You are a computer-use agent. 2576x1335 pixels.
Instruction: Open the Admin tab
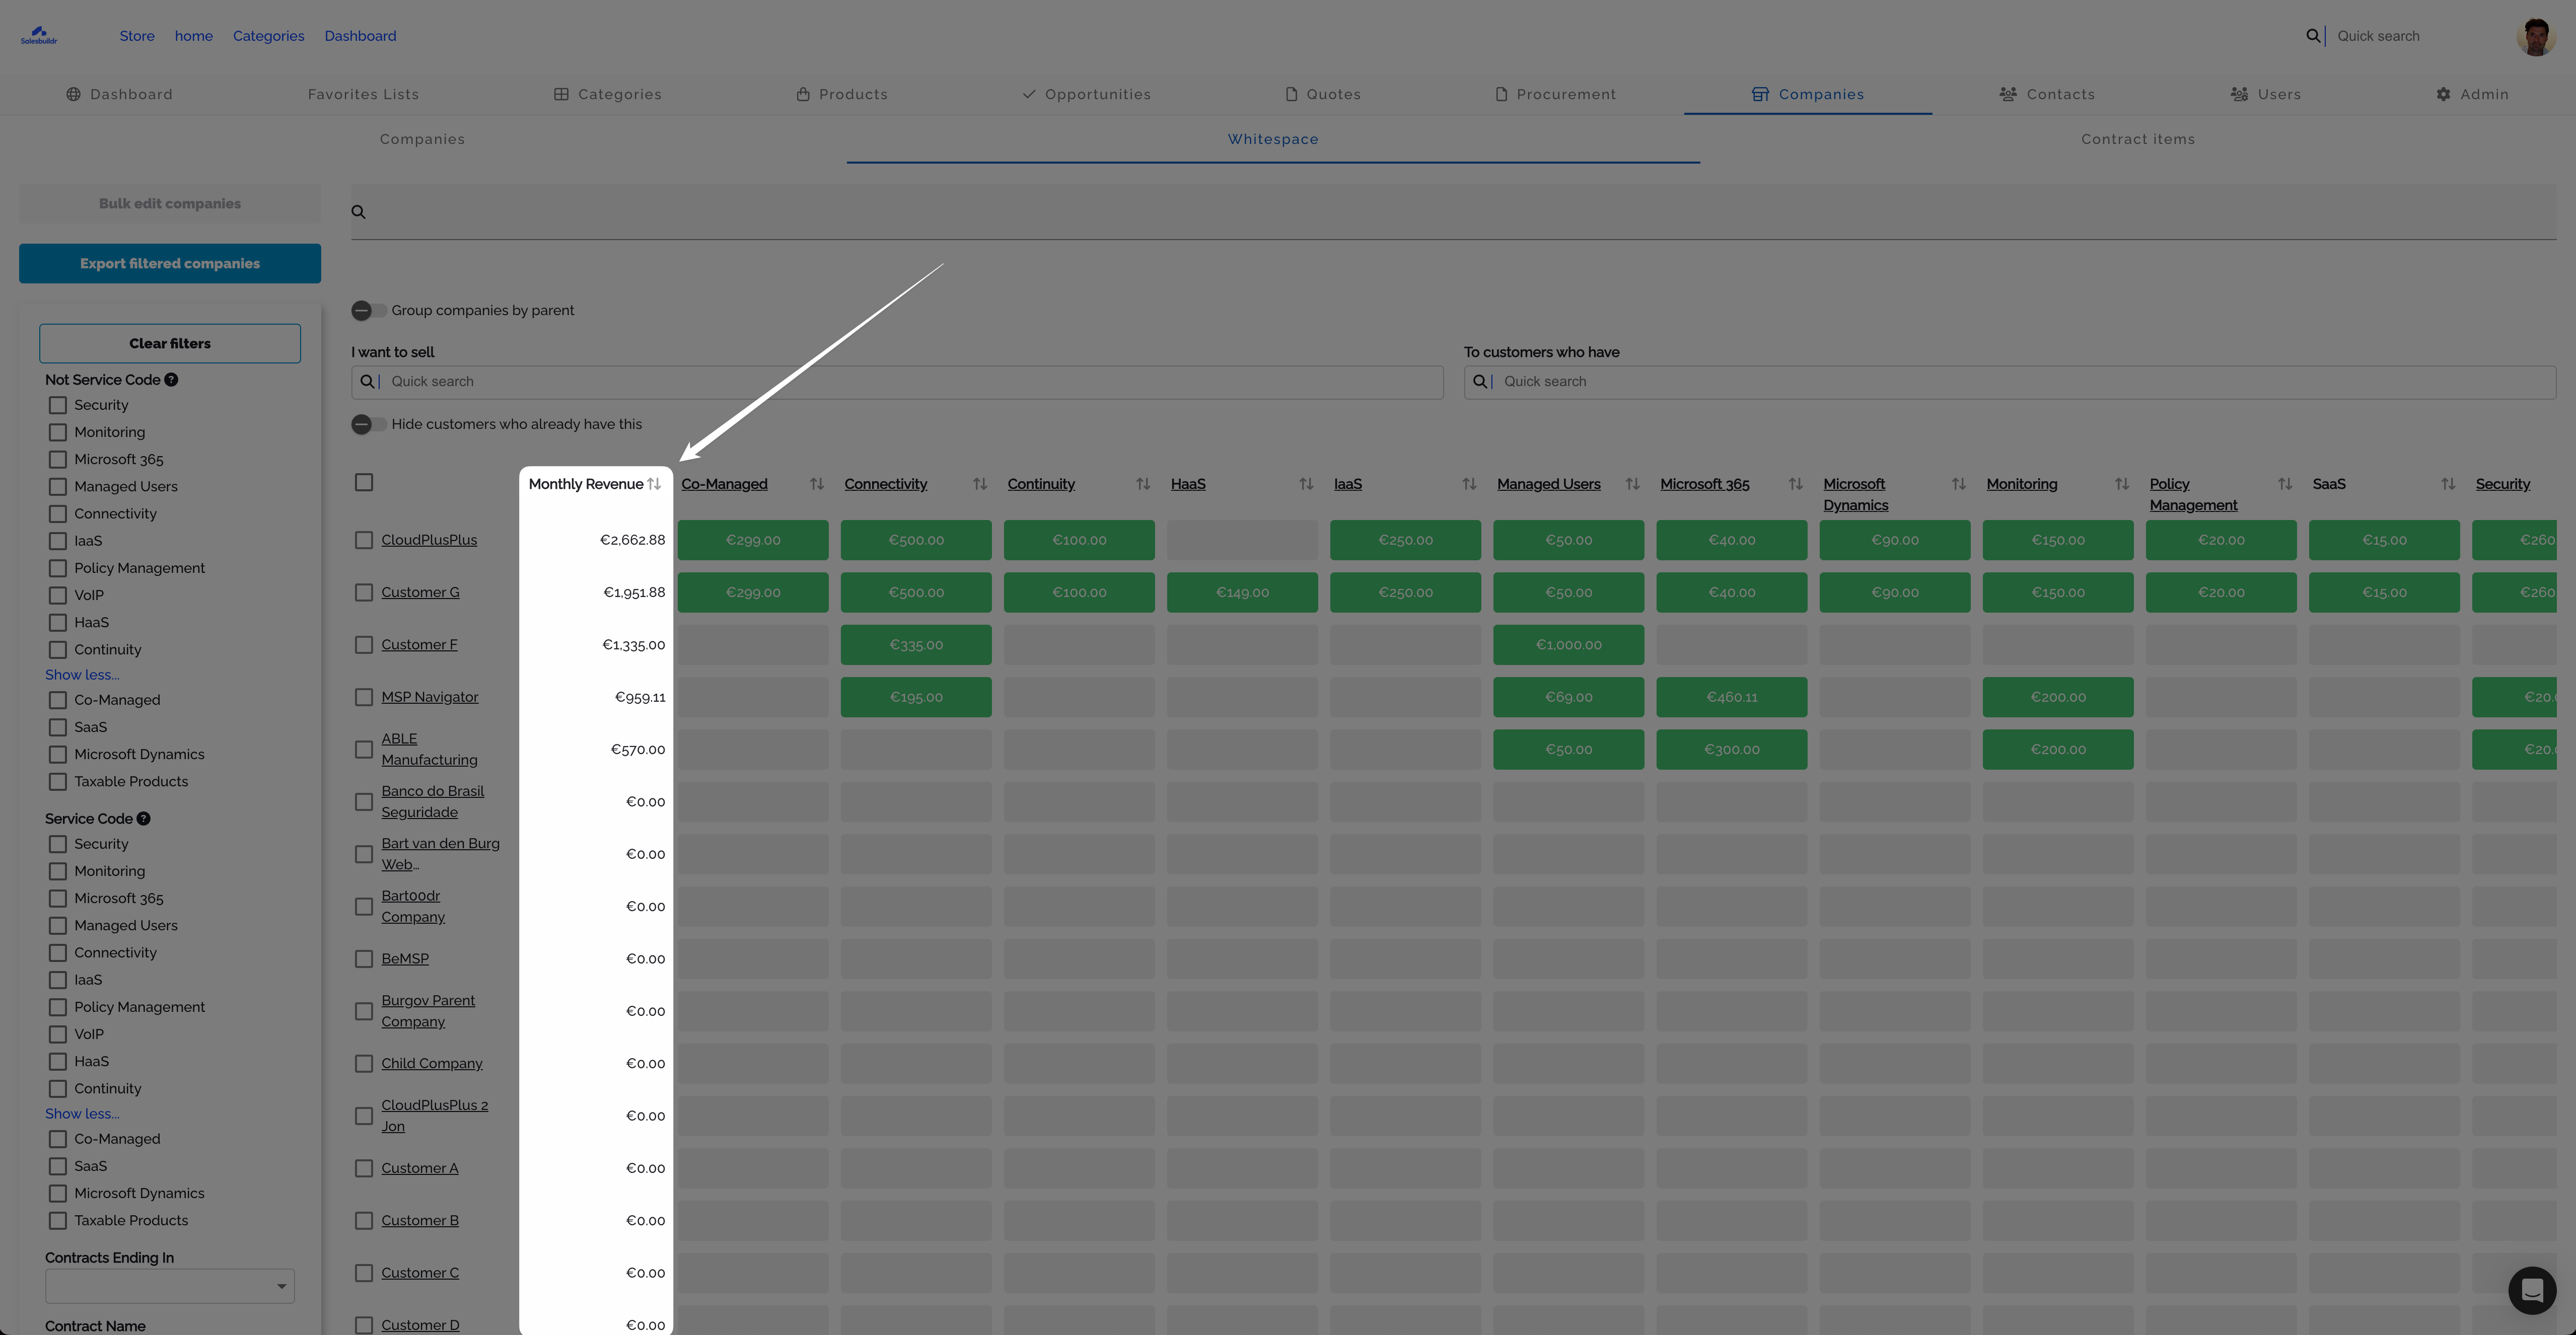(x=2473, y=95)
